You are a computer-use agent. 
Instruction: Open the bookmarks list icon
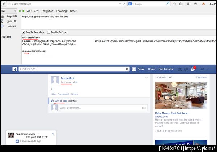(181, 4)
